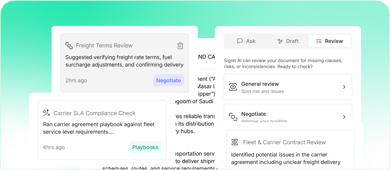
Task: Open the Carrier SLA Compliance Check card
Action: (x=102, y=129)
